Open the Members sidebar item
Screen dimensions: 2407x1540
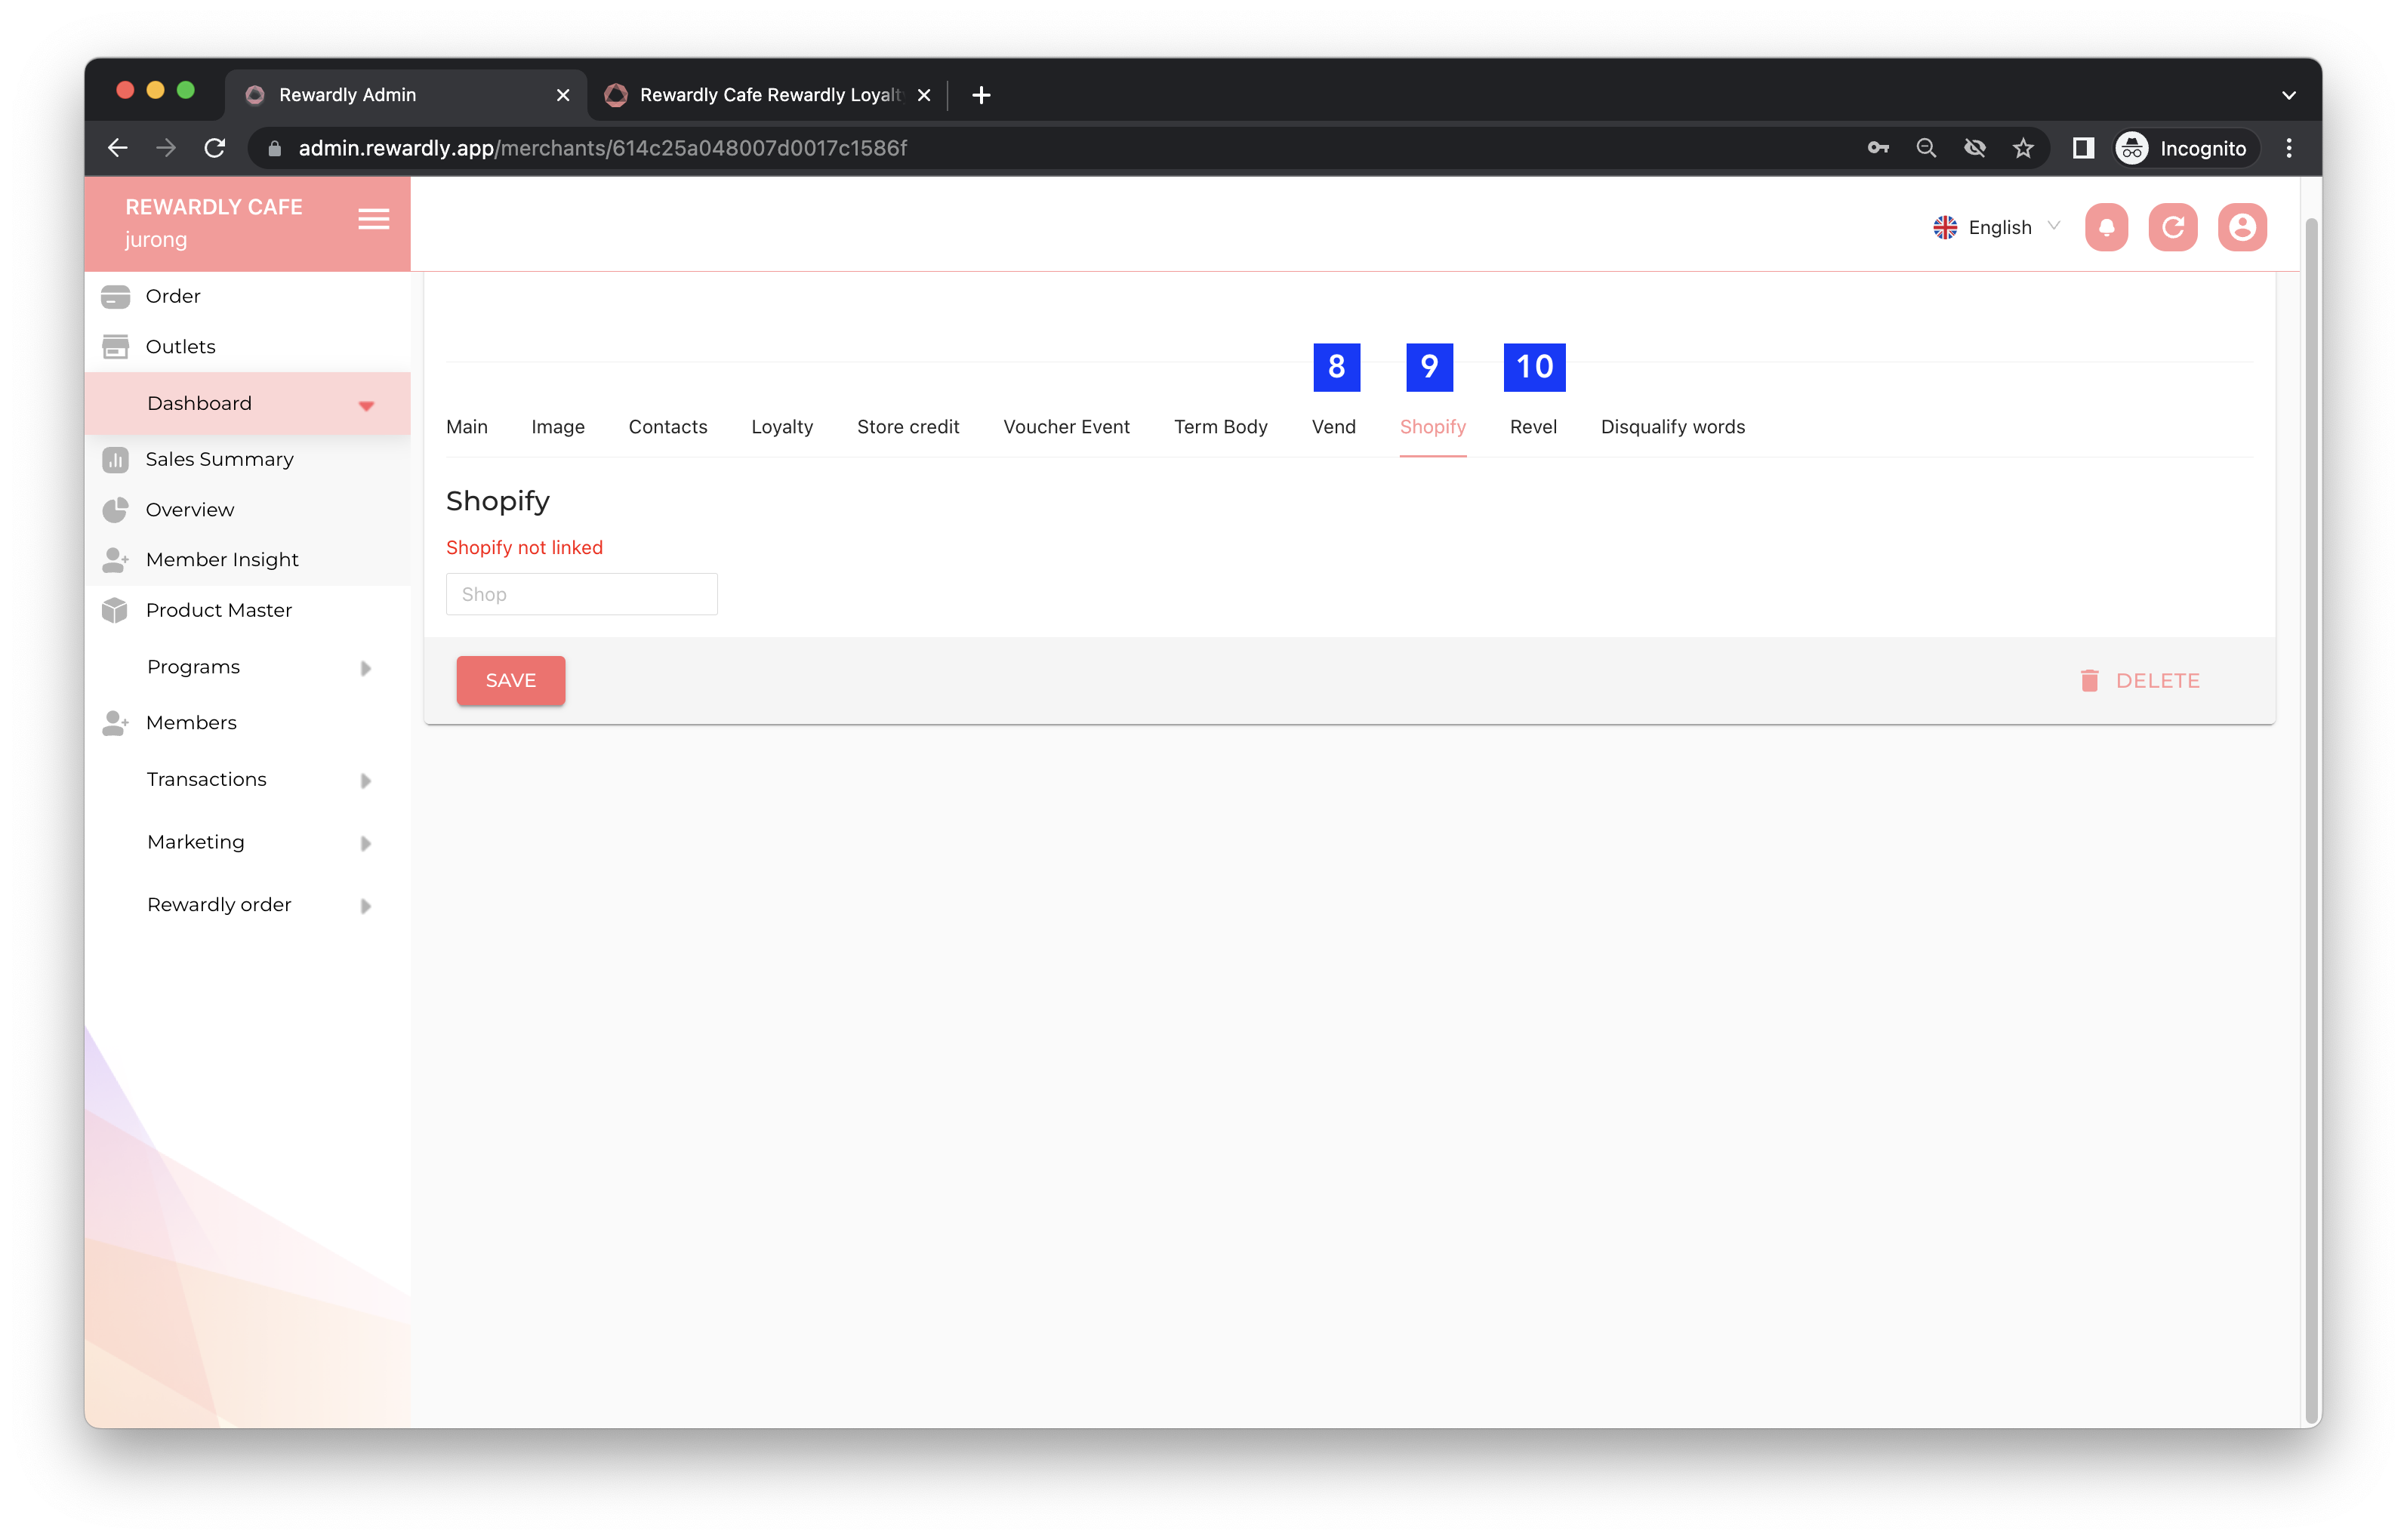190,723
